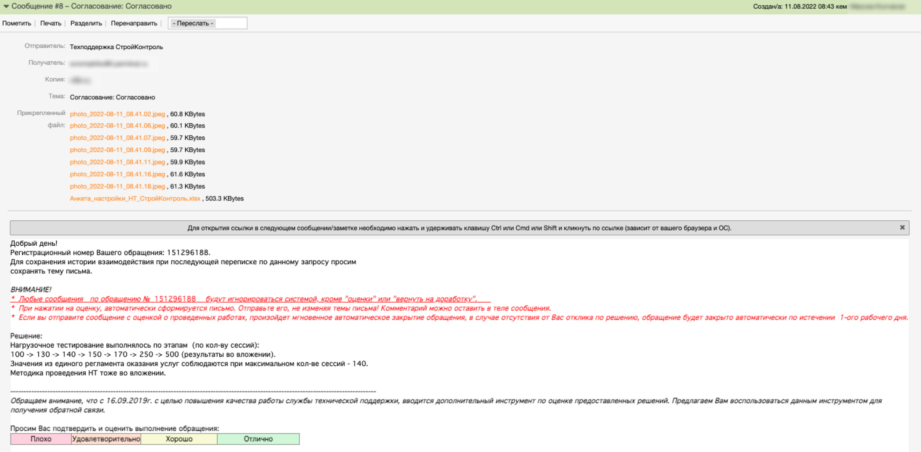Download photo_2022-08-11_08.41.07.jpeg attachment

point(117,138)
